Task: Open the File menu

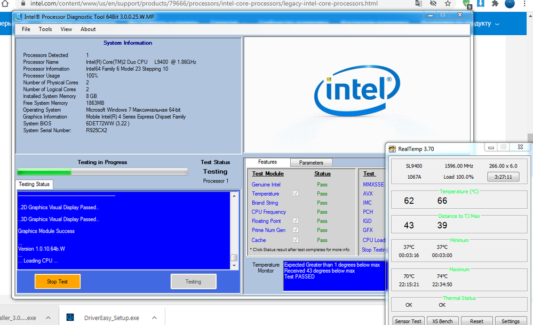Action: pos(26,29)
